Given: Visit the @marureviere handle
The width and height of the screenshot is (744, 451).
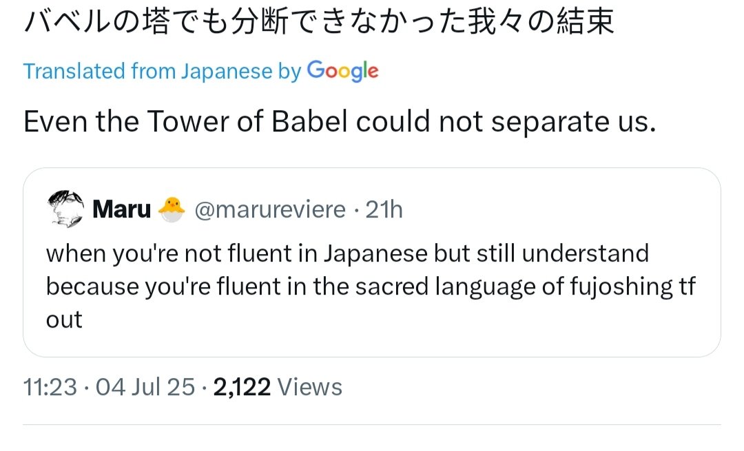Looking at the screenshot, I should pos(269,209).
